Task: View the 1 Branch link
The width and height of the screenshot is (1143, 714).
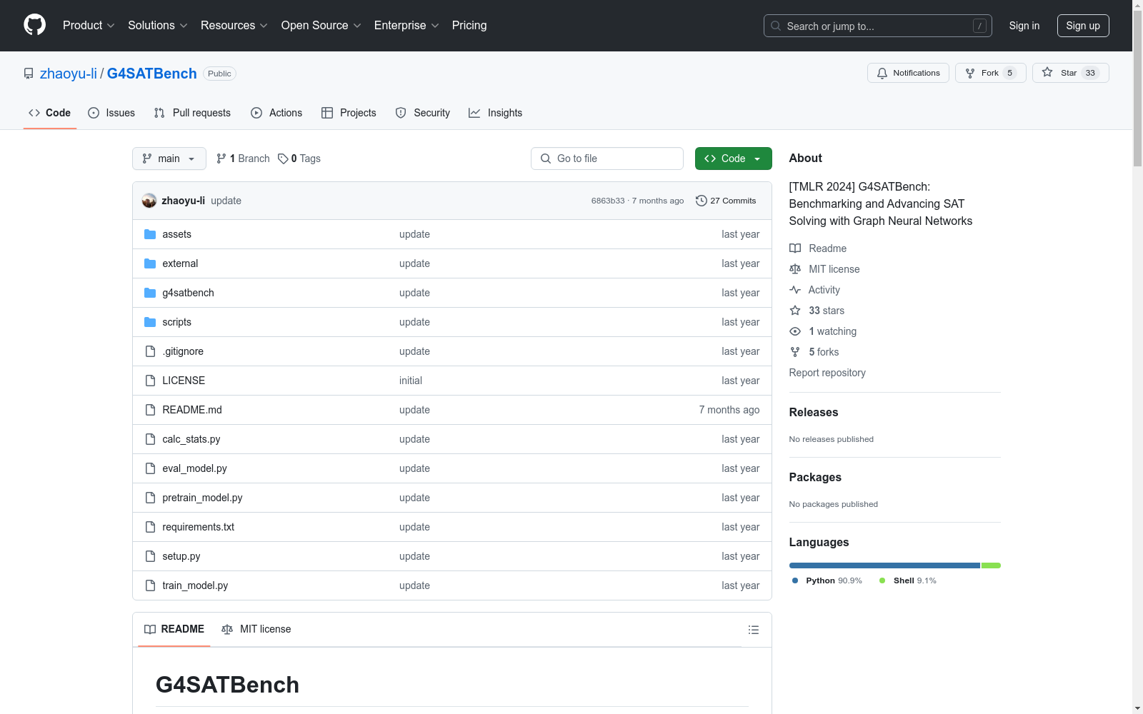Action: click(243, 159)
